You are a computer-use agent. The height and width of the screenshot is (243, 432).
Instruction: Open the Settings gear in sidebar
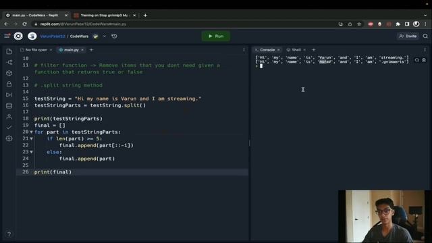pyautogui.click(x=9, y=138)
